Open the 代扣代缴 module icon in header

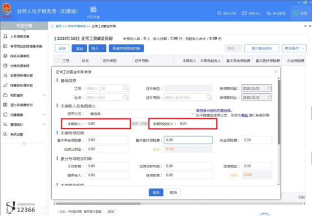(93, 10)
